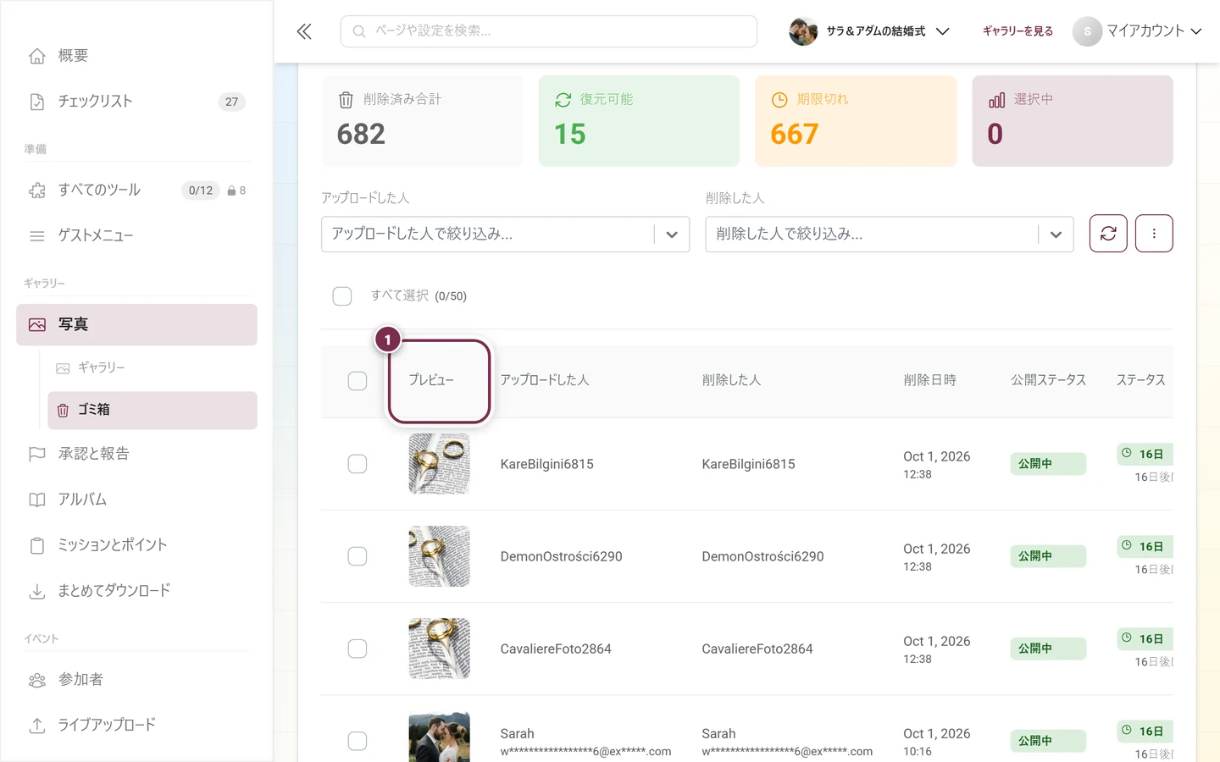The width and height of the screenshot is (1220, 762).
Task: Open 承認と報告 in the sidebar
Action: tap(136, 455)
